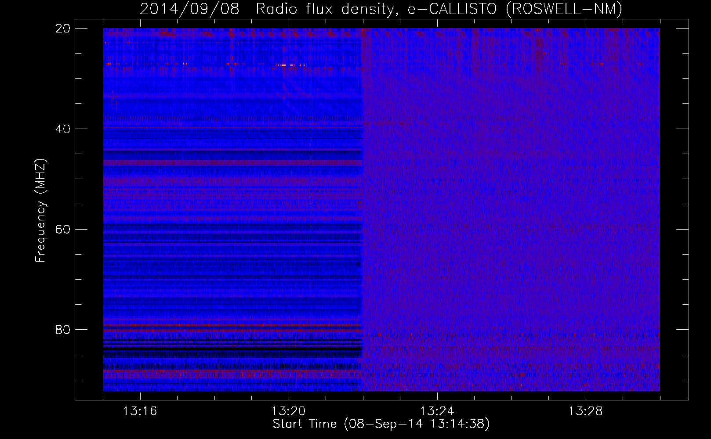Click the 40 frequency tick label
This screenshot has height=439, width=711.
63,129
